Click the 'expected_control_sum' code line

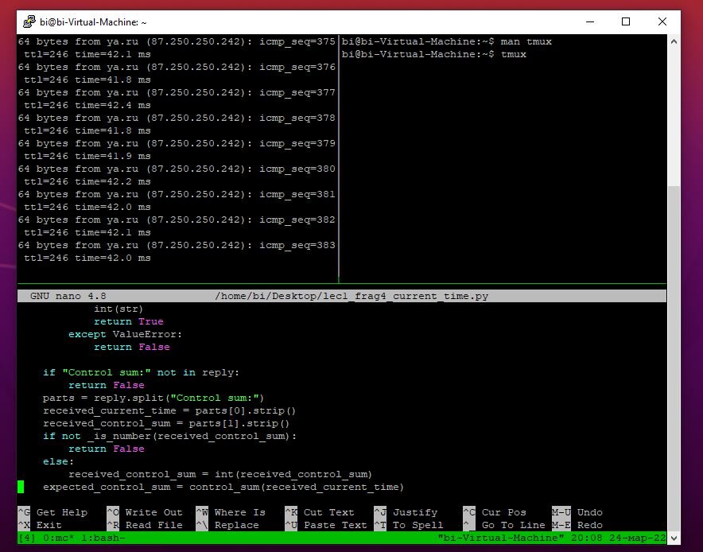coord(223,487)
